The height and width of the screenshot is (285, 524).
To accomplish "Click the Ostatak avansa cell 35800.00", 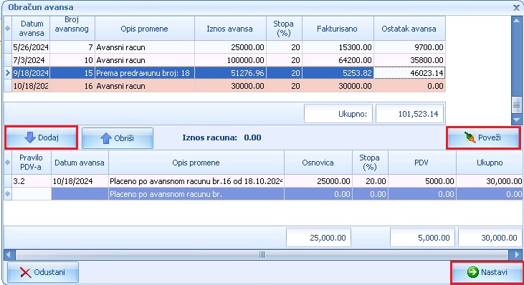I will (409, 60).
